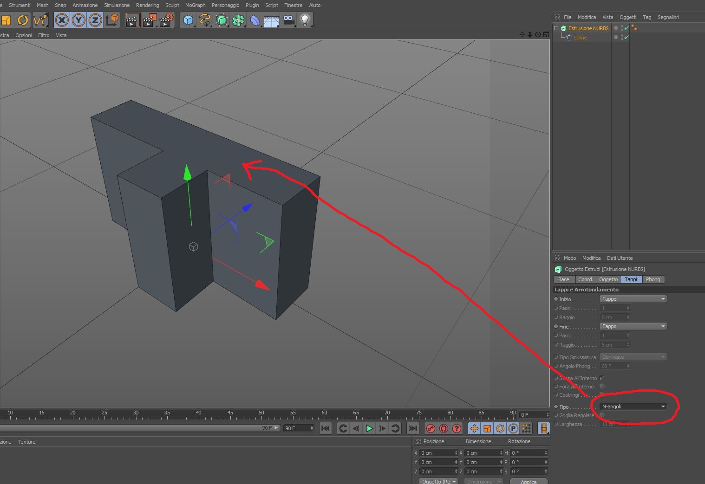Collapse the Estrusione NURBS tree item

[556, 28]
